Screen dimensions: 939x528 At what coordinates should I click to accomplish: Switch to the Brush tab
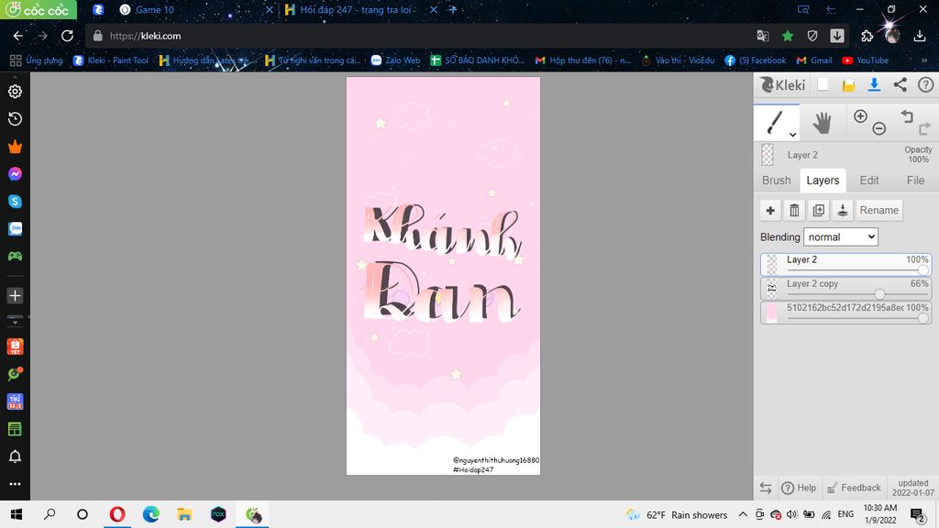(x=776, y=181)
